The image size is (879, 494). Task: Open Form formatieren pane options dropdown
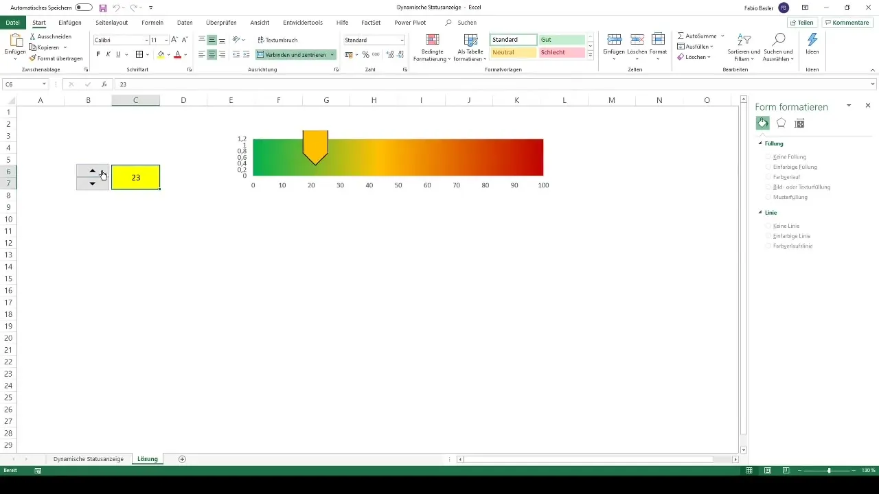click(x=849, y=106)
